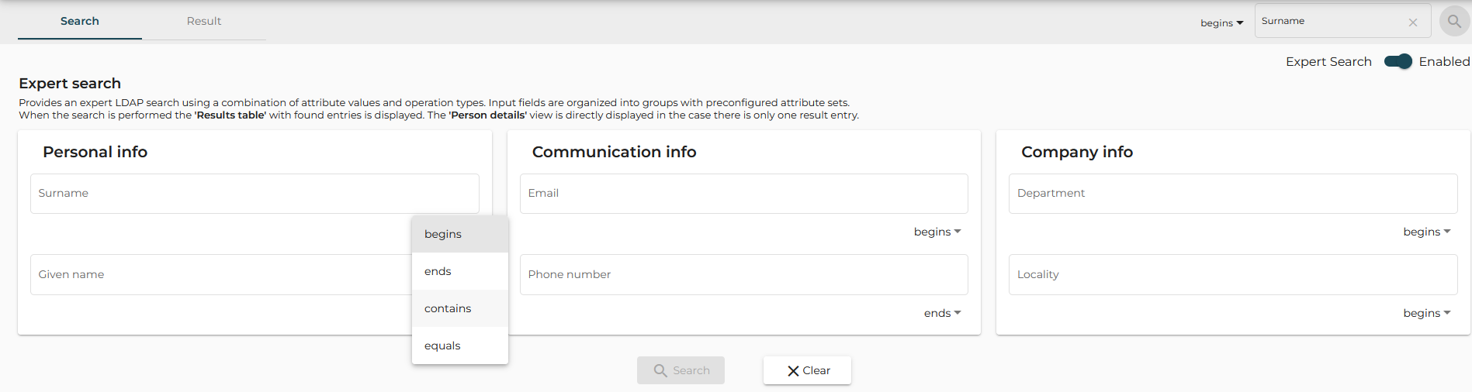This screenshot has width=1472, height=392.
Task: Select 'equals' in the operator menu
Action: [x=442, y=346]
